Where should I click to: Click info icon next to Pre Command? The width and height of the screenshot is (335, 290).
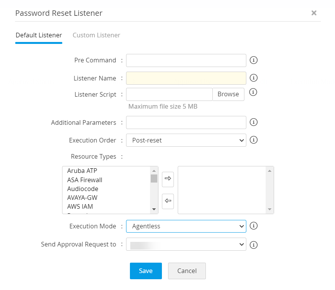point(254,60)
